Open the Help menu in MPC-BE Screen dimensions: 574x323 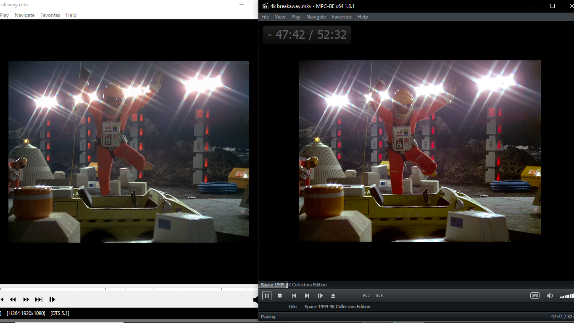point(363,17)
